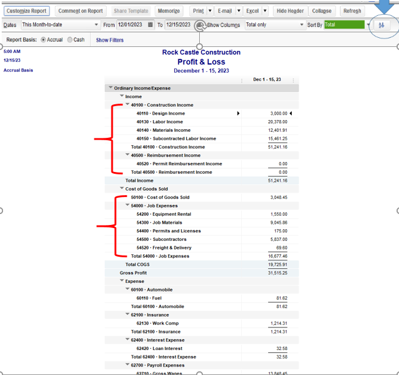Click the Gross Profit amount 31,515.25
This screenshot has width=399, height=375.
click(277, 273)
